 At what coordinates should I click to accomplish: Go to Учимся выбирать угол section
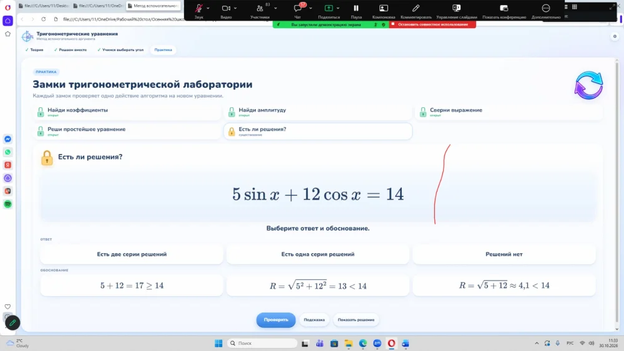[120, 50]
